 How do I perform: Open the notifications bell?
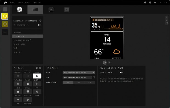click(x=145, y=2)
